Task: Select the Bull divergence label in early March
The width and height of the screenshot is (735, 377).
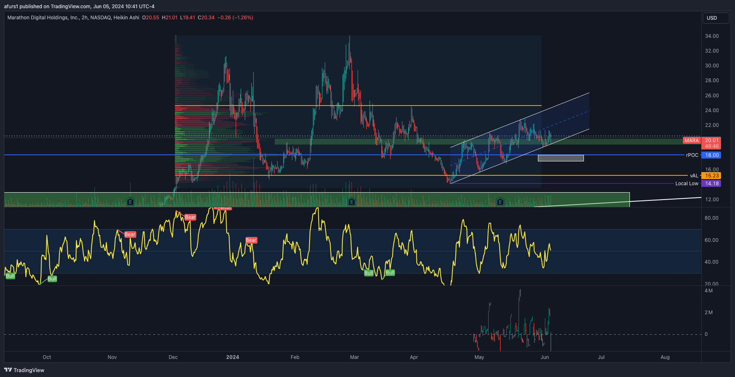Action: [x=369, y=273]
